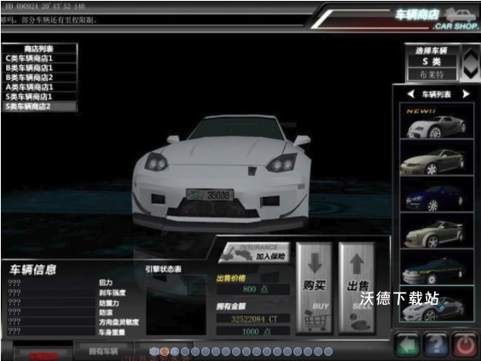The image size is (481, 361).
Task: Pick the first dot, left of orange dot
Action: point(154,351)
